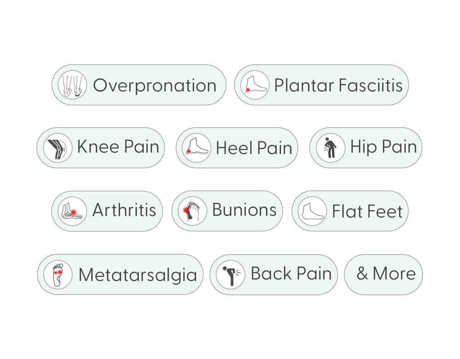Click the Overpronation legs icon

coord(72,85)
